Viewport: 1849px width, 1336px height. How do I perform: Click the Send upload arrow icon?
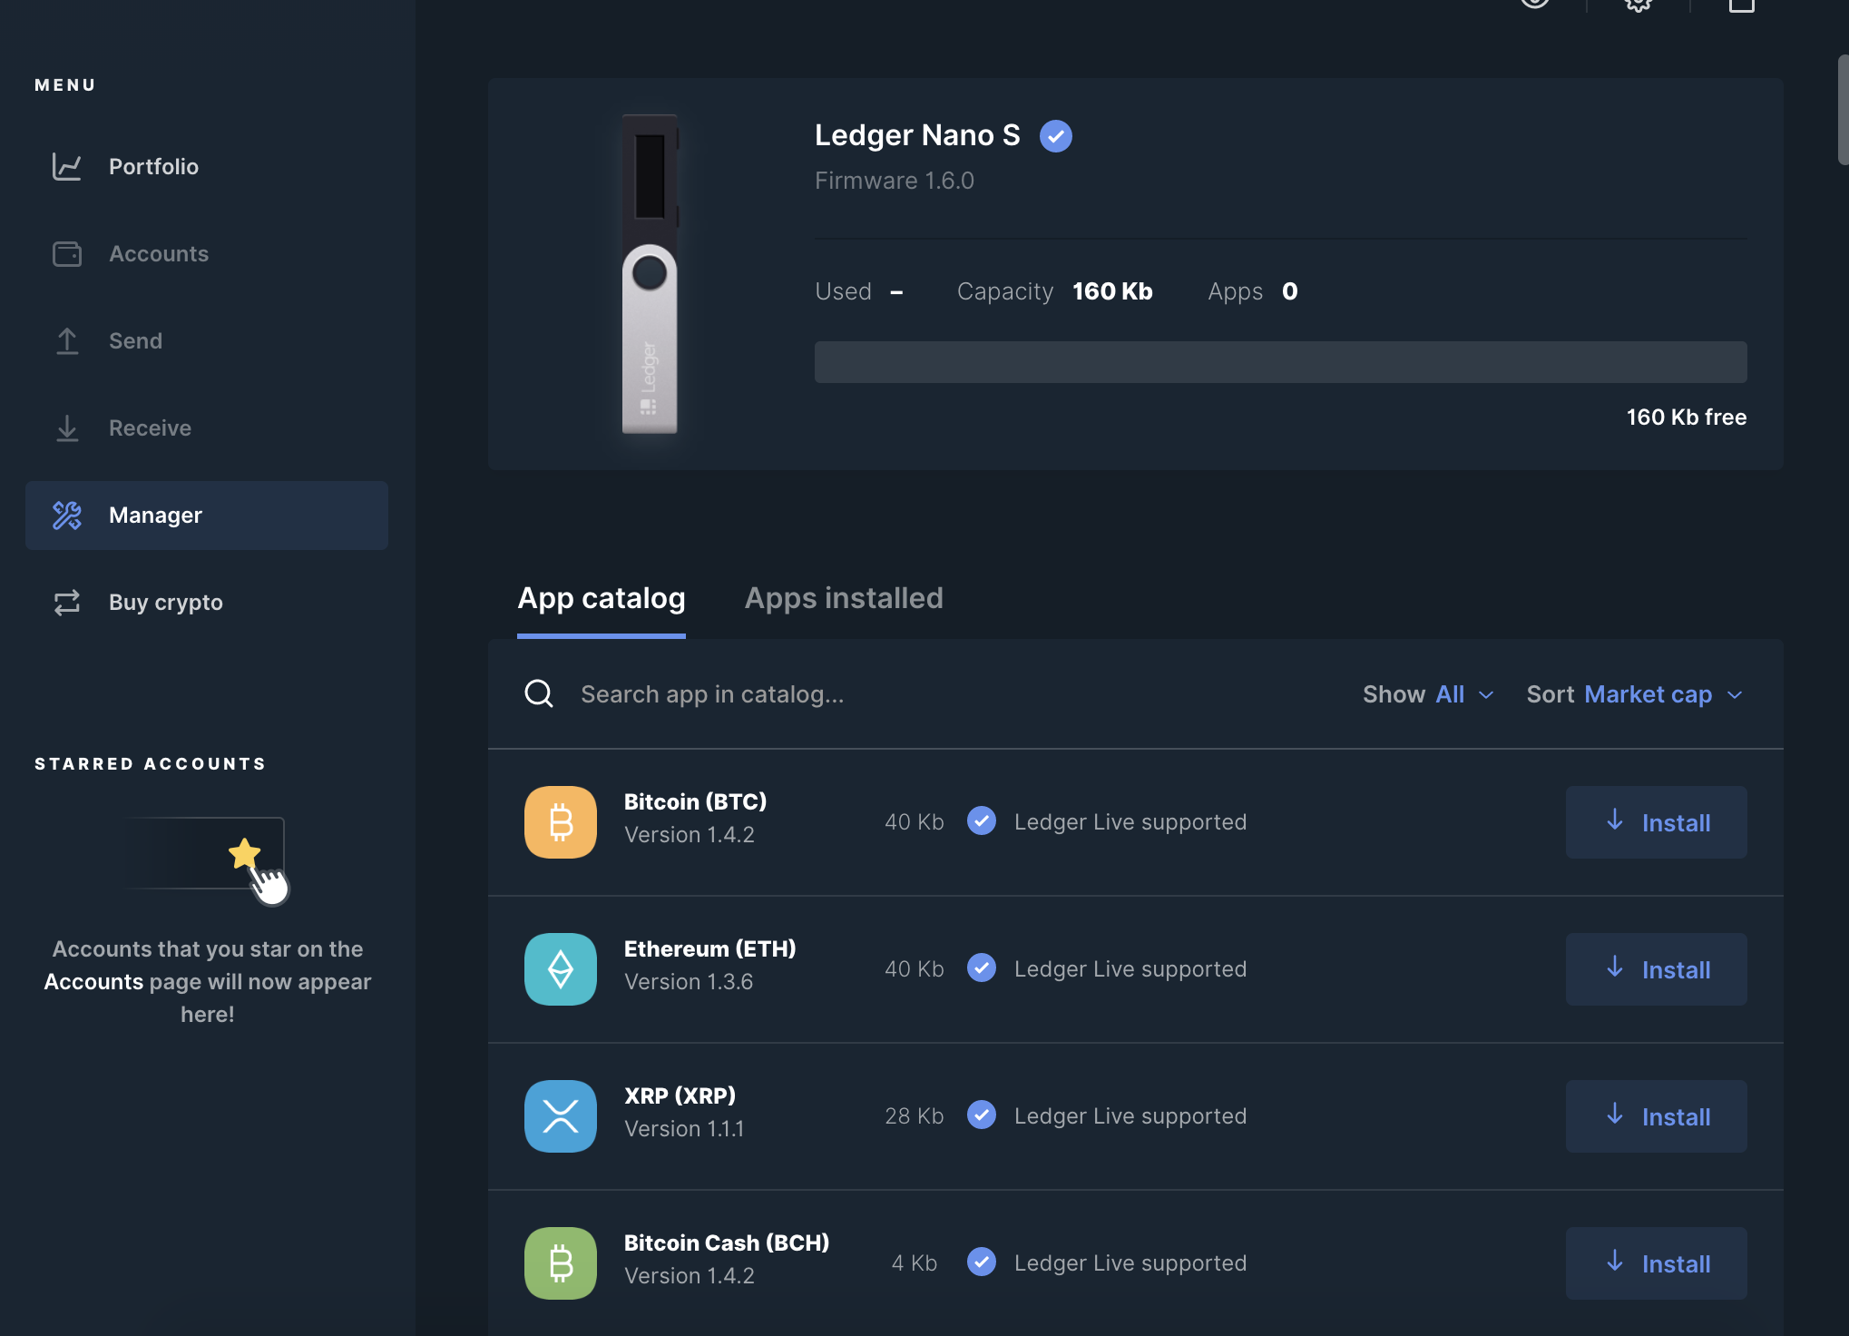point(67,340)
